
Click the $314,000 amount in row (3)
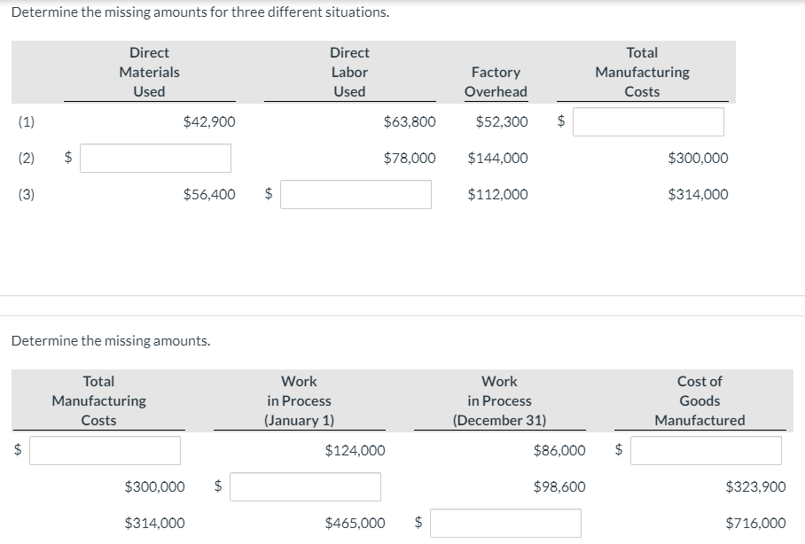[699, 194]
